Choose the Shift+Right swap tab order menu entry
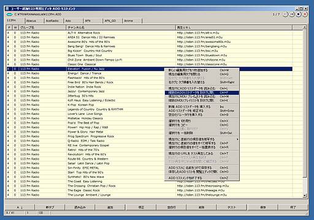Screen dimensions: 314x220 (202, 82)
